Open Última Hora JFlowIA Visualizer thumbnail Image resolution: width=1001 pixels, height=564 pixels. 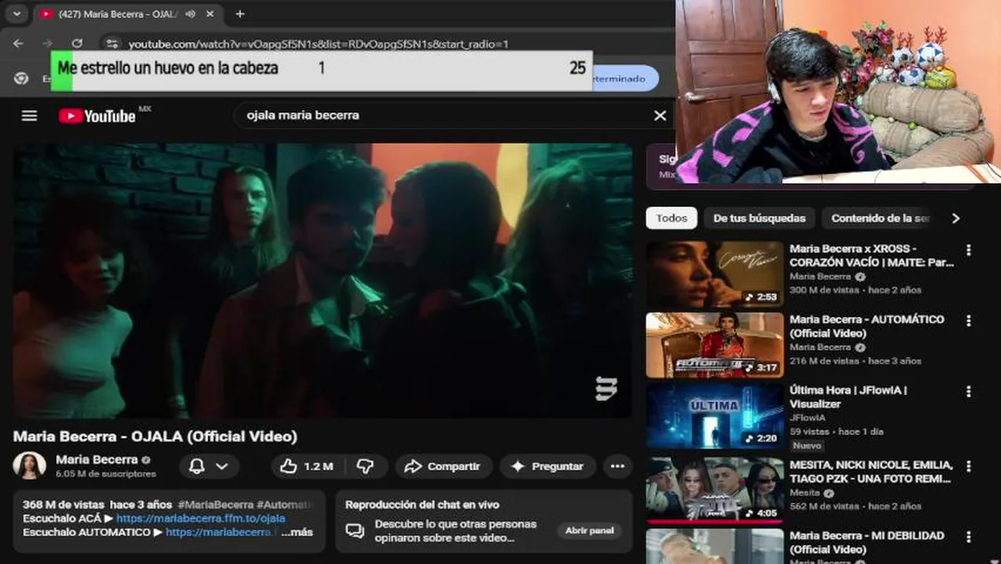pos(714,416)
